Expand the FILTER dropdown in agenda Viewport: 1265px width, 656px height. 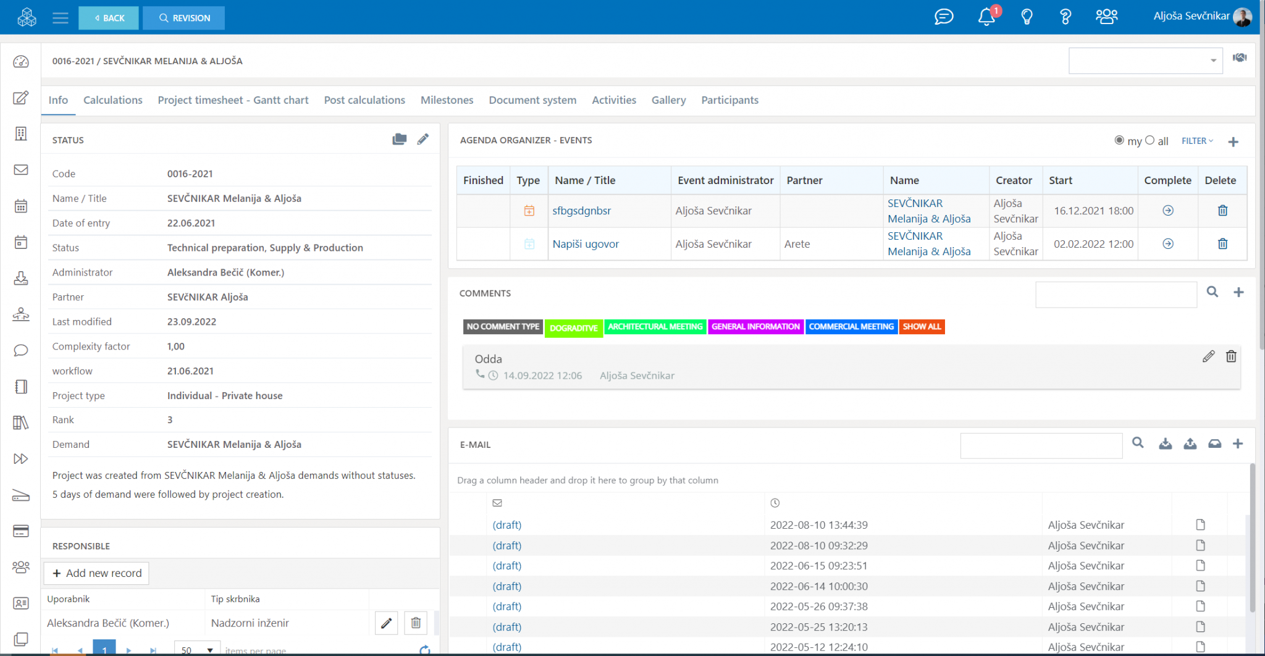(x=1197, y=141)
